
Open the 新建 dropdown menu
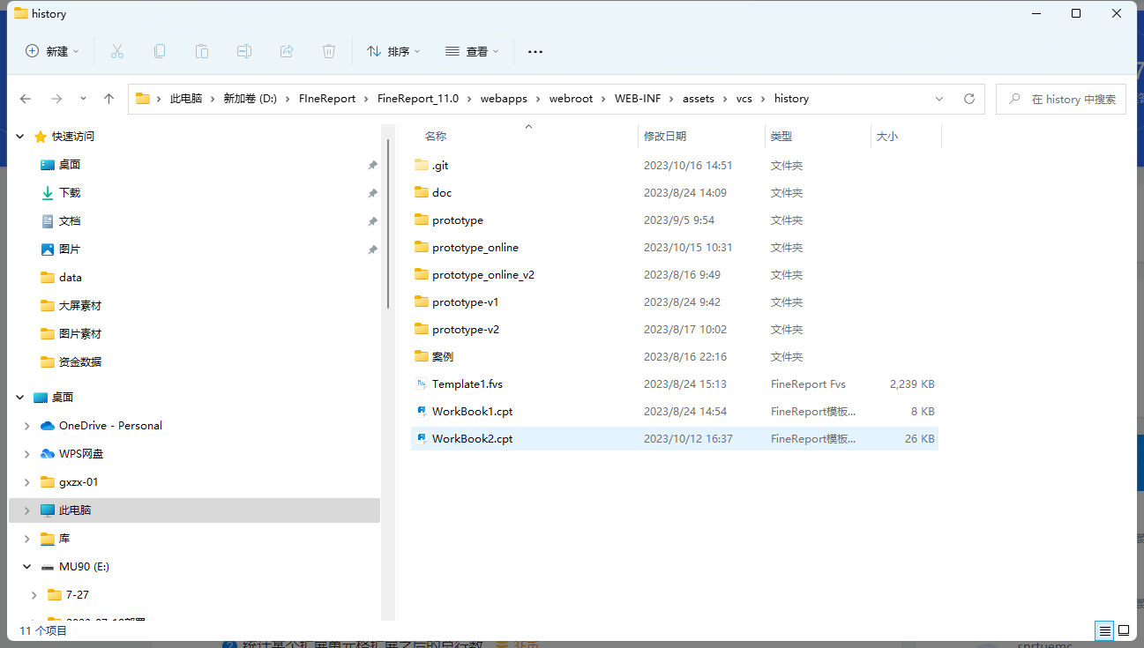[x=53, y=51]
